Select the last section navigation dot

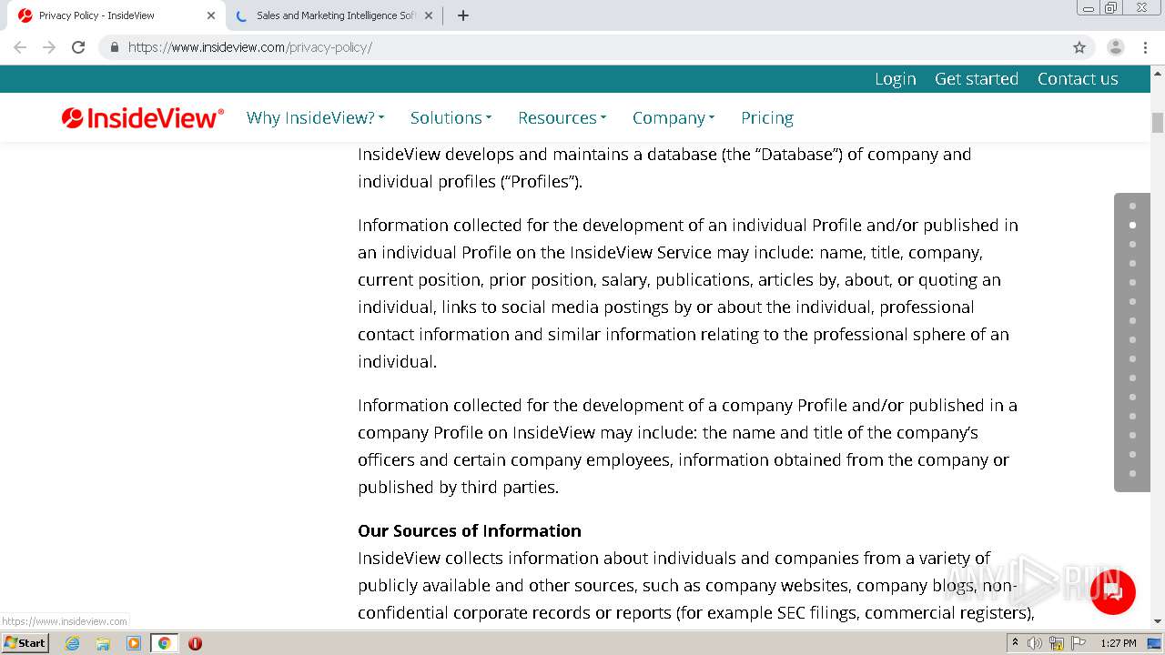click(x=1132, y=473)
